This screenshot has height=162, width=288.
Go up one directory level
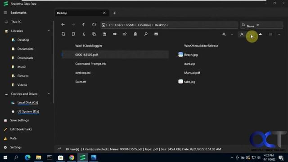coord(84,25)
